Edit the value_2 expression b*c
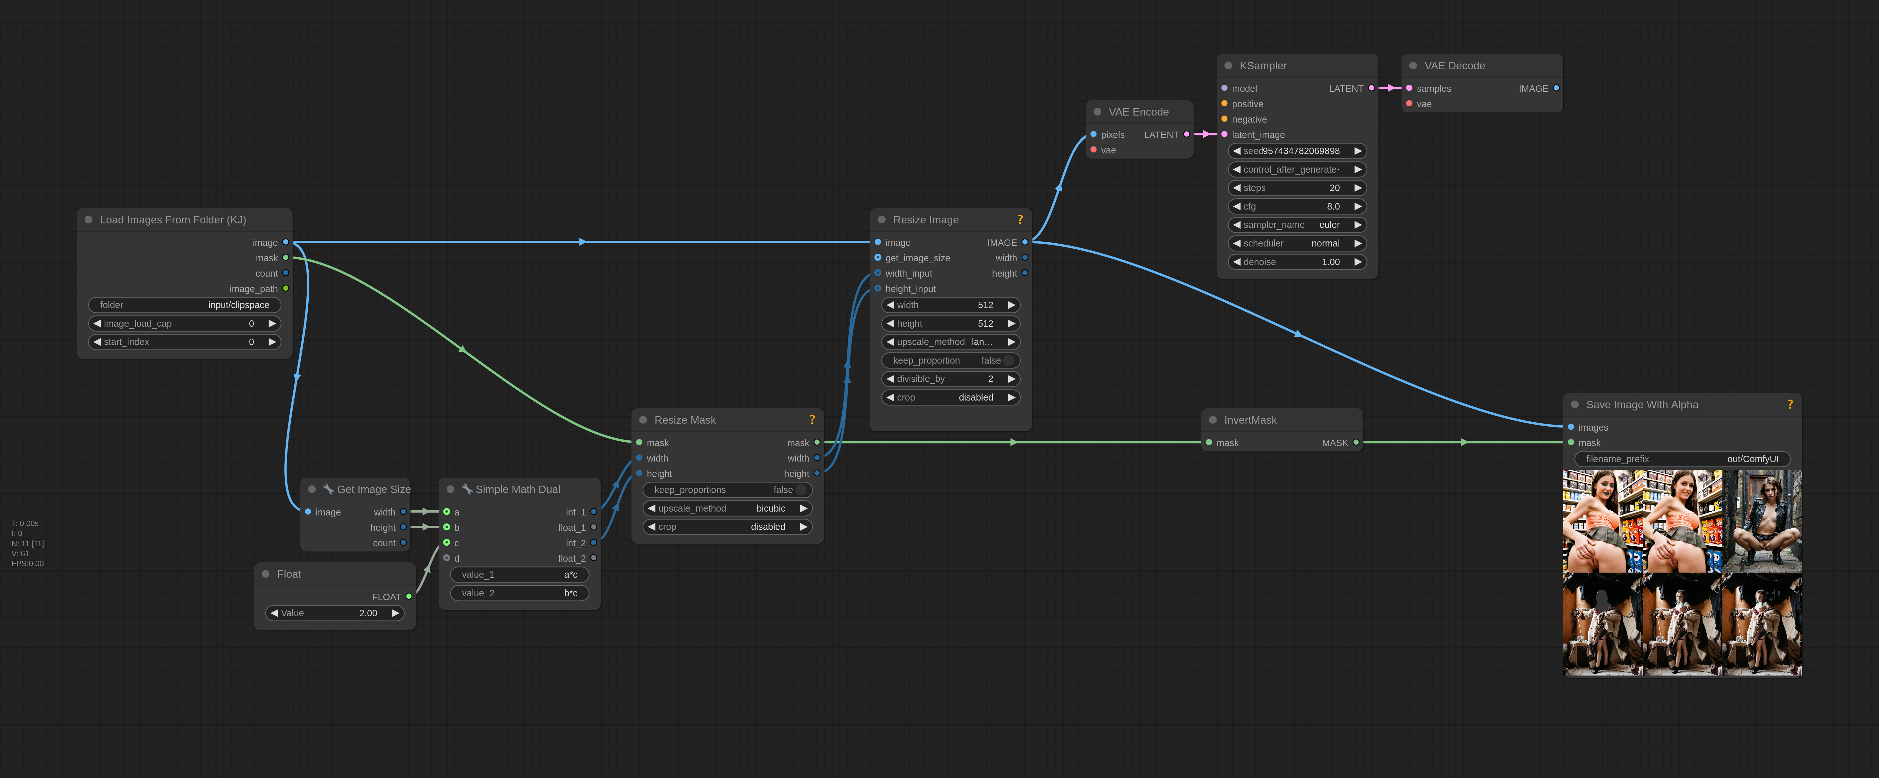The image size is (1879, 778). tap(519, 593)
